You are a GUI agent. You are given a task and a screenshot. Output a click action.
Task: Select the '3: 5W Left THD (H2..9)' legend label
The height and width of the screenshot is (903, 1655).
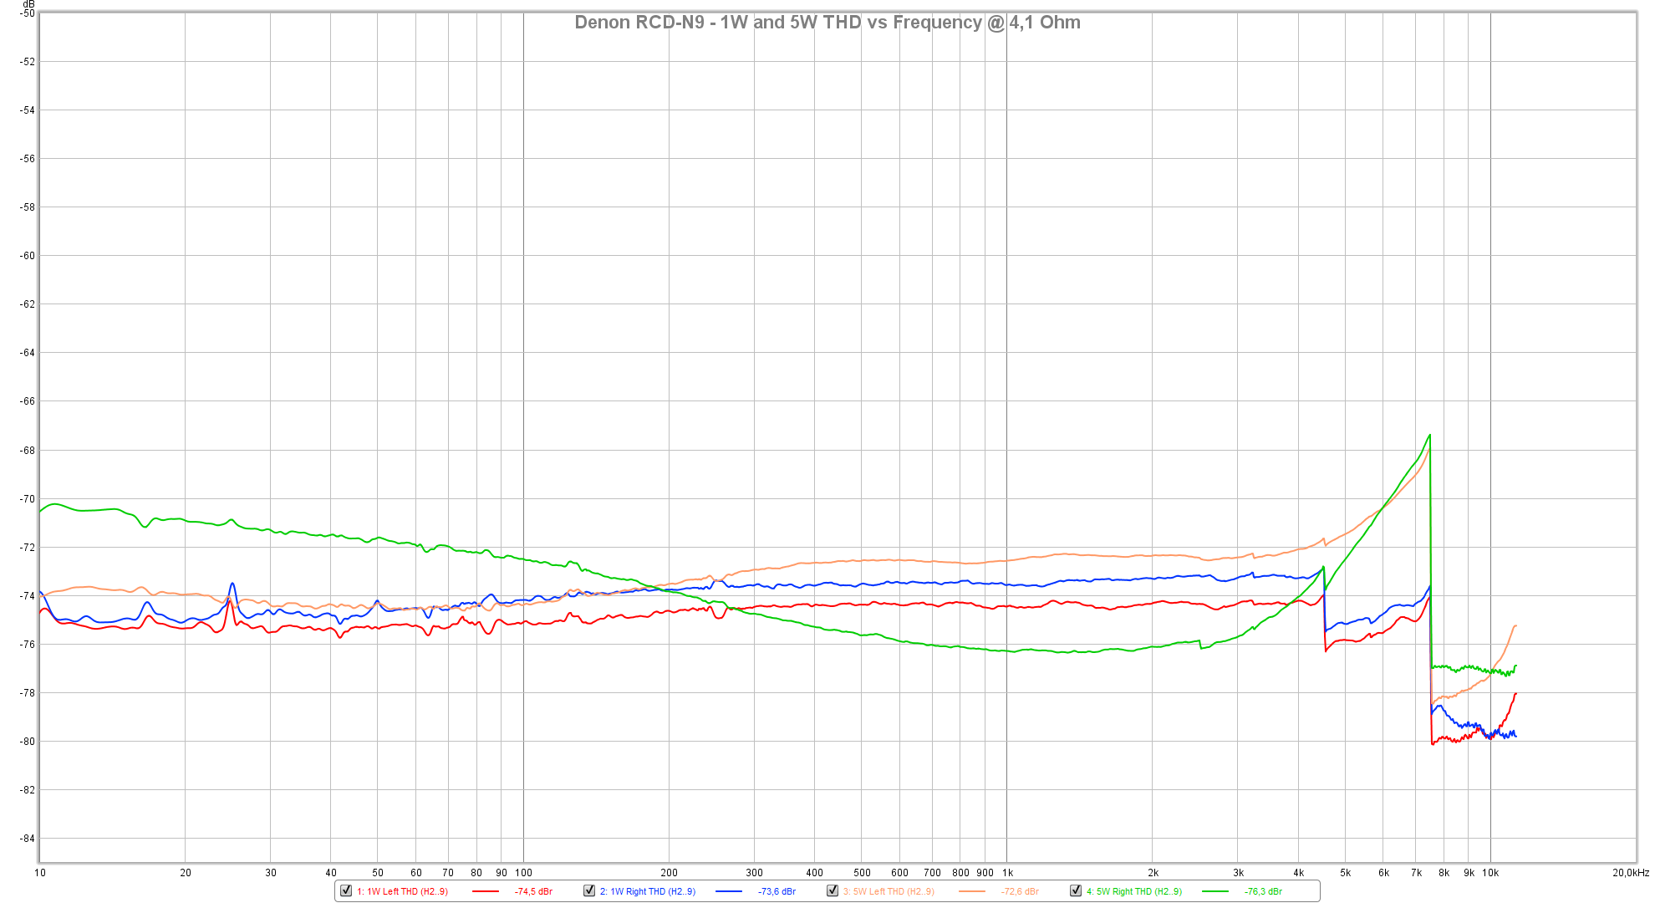[889, 891]
